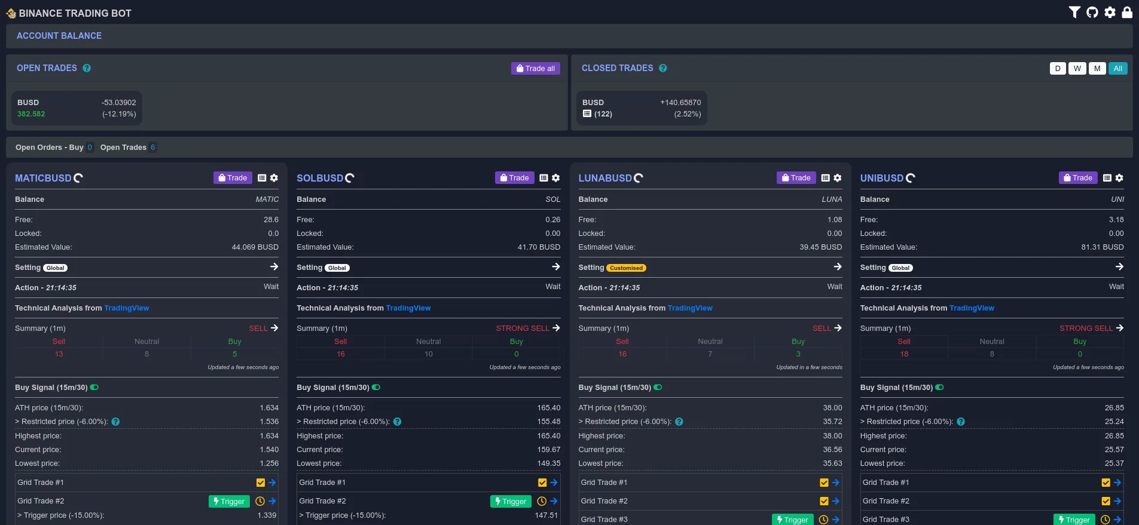Open closed trades list icon beside (122)
The image size is (1139, 525).
tap(587, 113)
